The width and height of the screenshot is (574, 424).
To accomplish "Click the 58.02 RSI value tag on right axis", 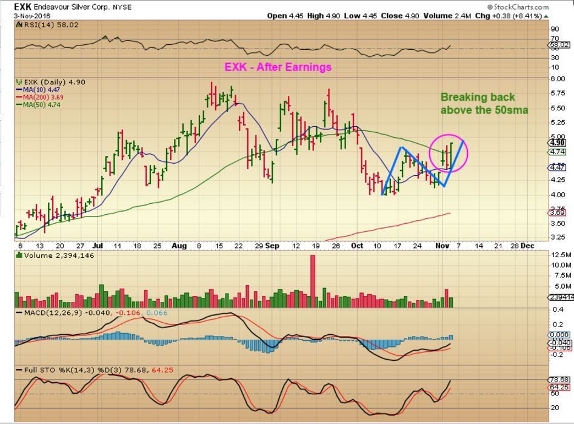I will (x=559, y=45).
